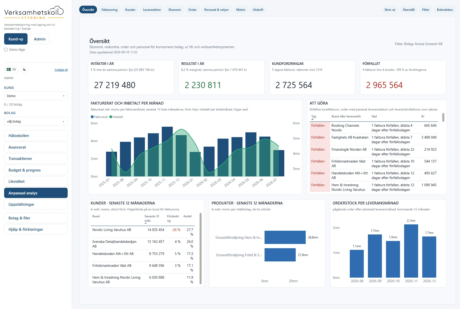This screenshot has width=460, height=309.
Task: Click the Logga ut link
Action: click(61, 70)
